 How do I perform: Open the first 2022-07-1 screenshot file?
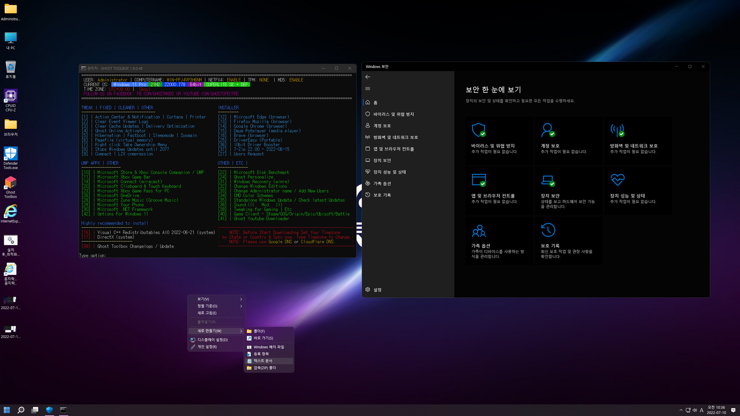[x=10, y=303]
